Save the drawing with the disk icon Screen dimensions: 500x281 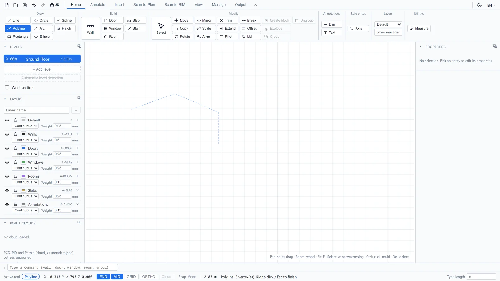[25, 5]
